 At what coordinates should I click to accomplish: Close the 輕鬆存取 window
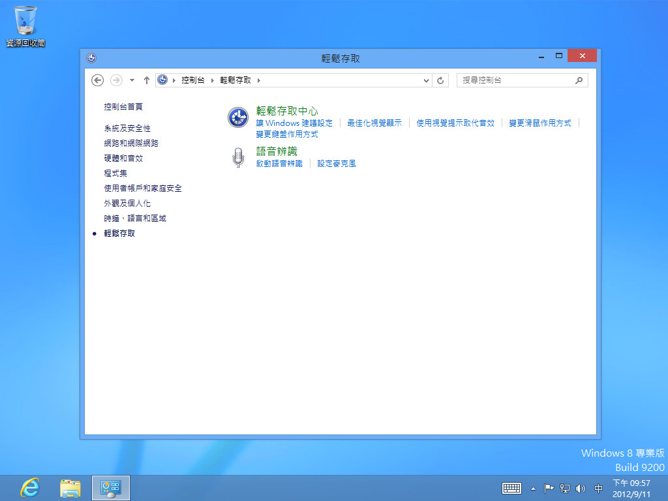point(582,56)
